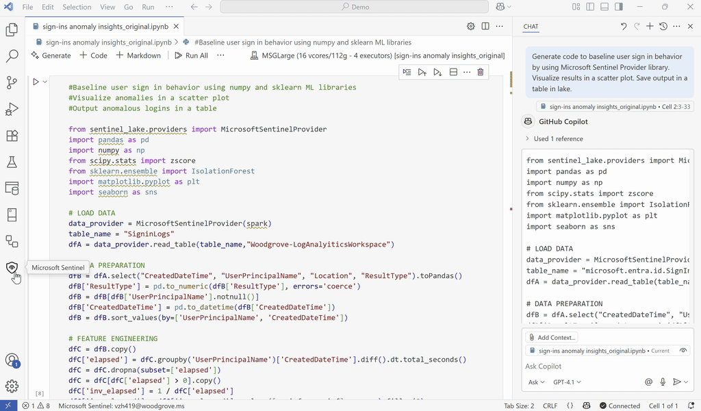701x411 pixels.
Task: Open Copilot status icon in status bar
Action: point(587,406)
